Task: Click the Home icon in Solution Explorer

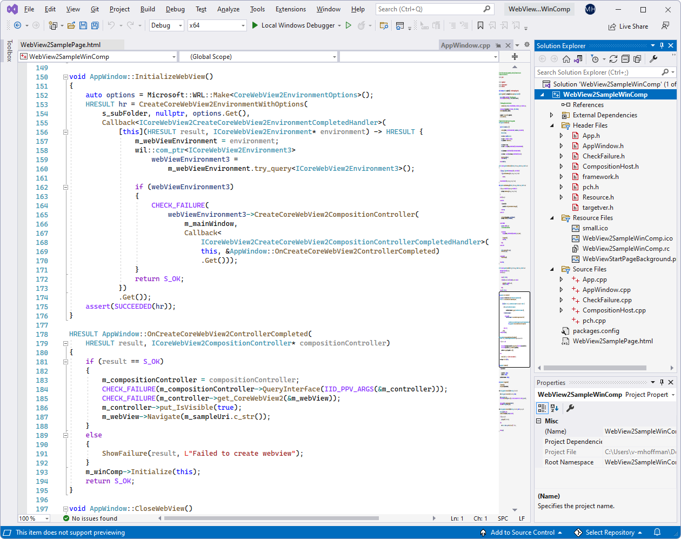Action: click(566, 58)
